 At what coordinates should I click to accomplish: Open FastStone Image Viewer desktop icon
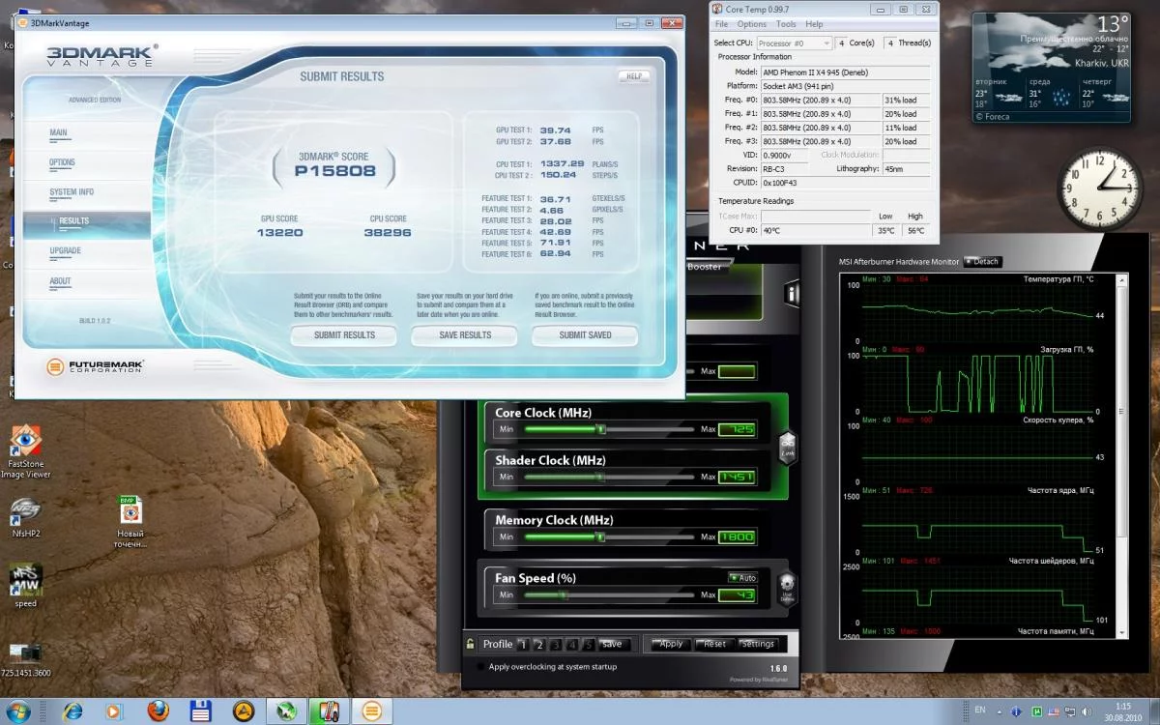click(25, 441)
